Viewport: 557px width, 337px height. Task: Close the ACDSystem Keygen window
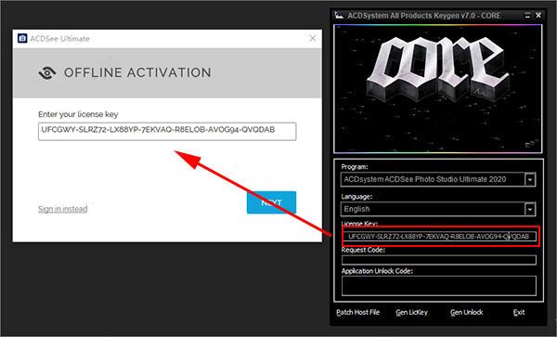[x=538, y=15]
